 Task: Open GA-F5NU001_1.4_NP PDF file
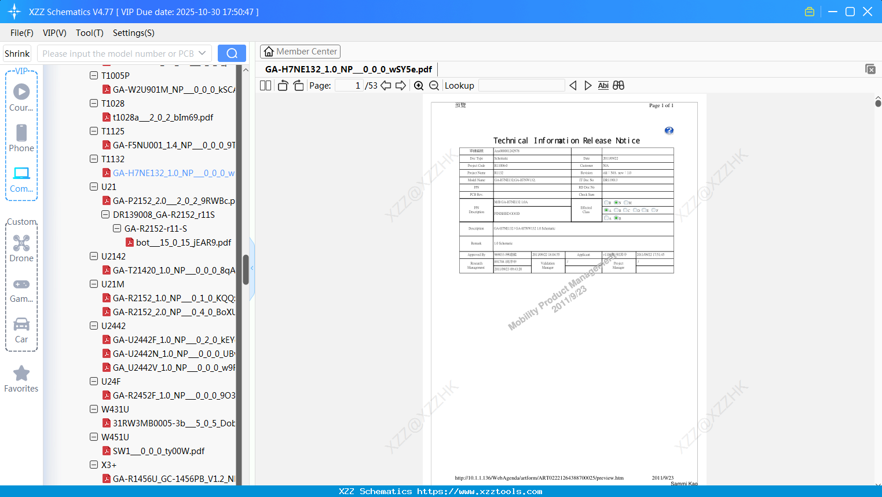coord(174,145)
